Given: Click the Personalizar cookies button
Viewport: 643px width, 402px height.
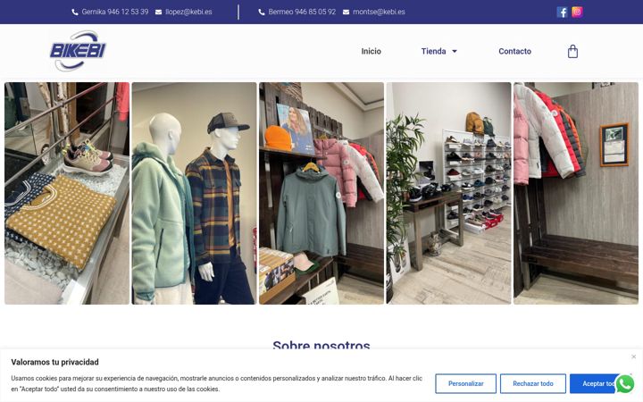Looking at the screenshot, I should click(x=466, y=383).
